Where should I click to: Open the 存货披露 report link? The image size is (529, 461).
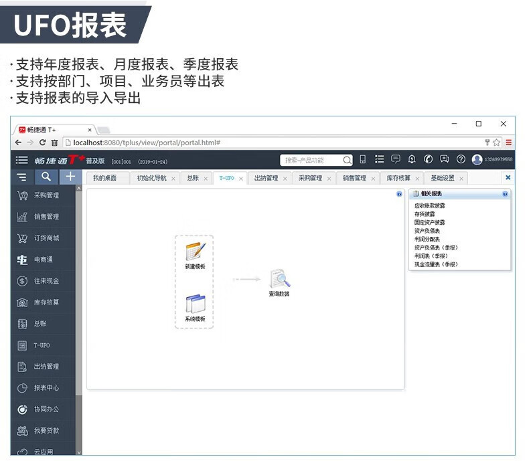pos(425,214)
